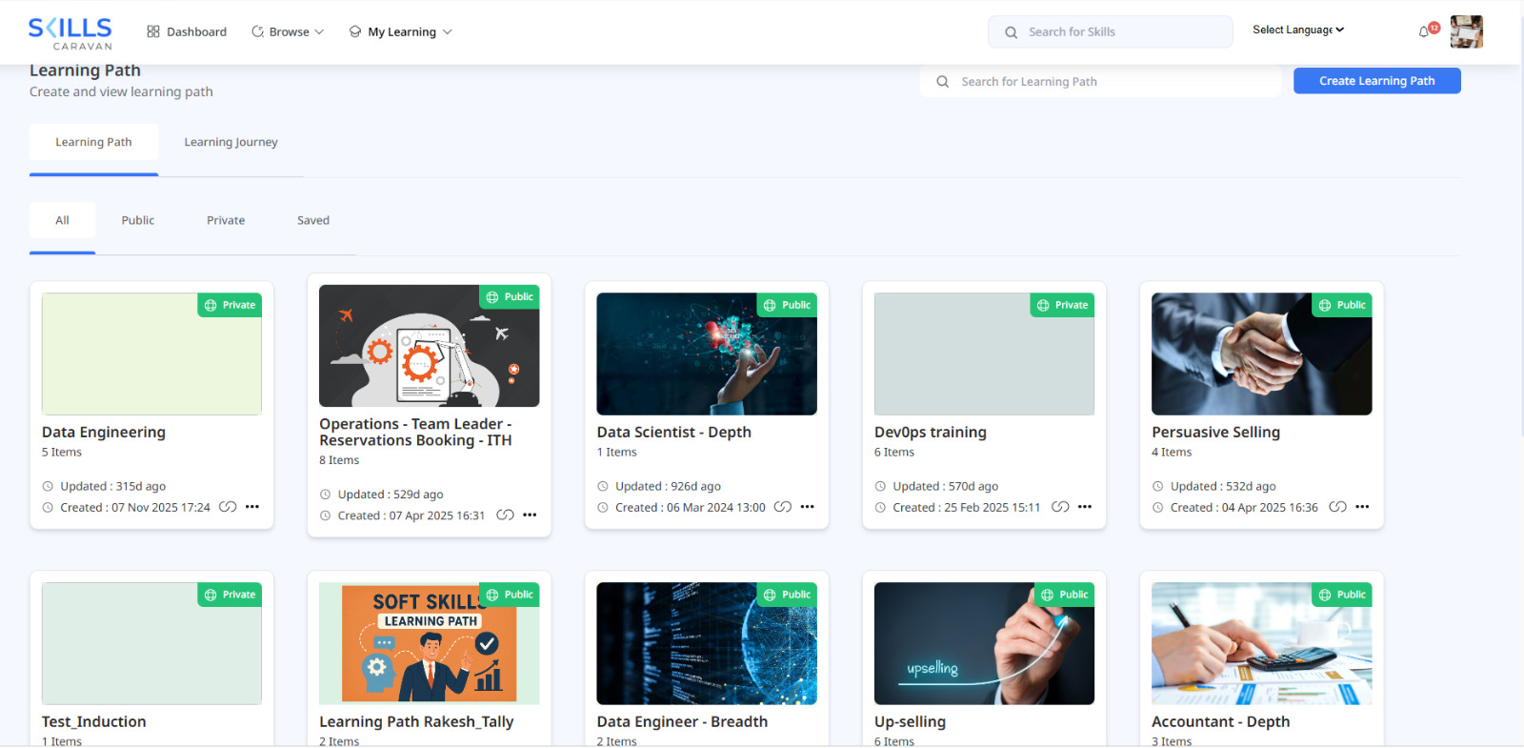Image resolution: width=1524 pixels, height=748 pixels.
Task: Switch to the Learning Journey tab
Action: coord(231,143)
